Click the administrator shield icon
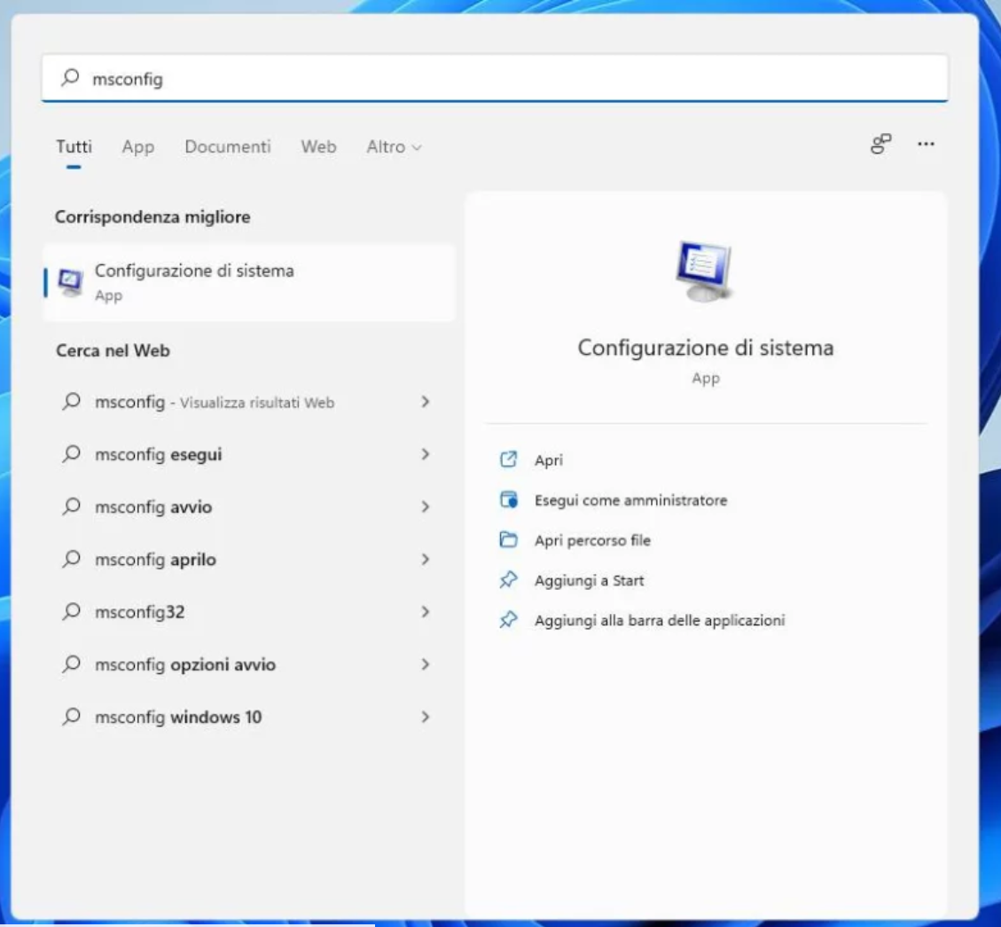The height and width of the screenshot is (927, 1001). [508, 499]
